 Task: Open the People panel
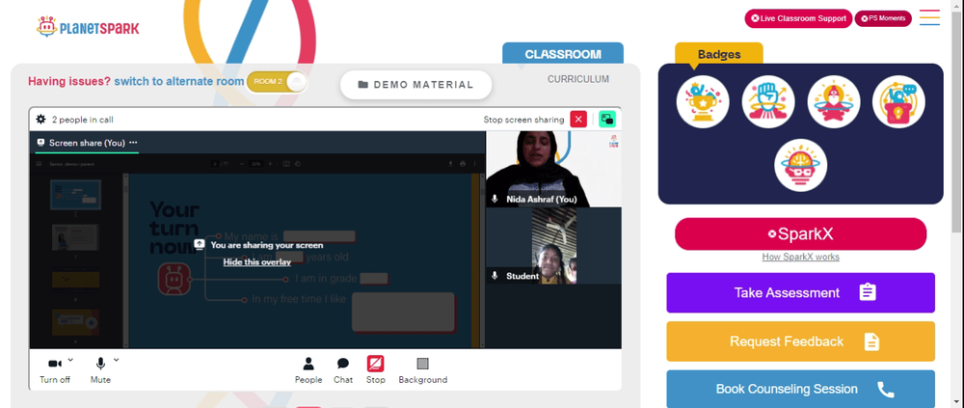coord(308,370)
